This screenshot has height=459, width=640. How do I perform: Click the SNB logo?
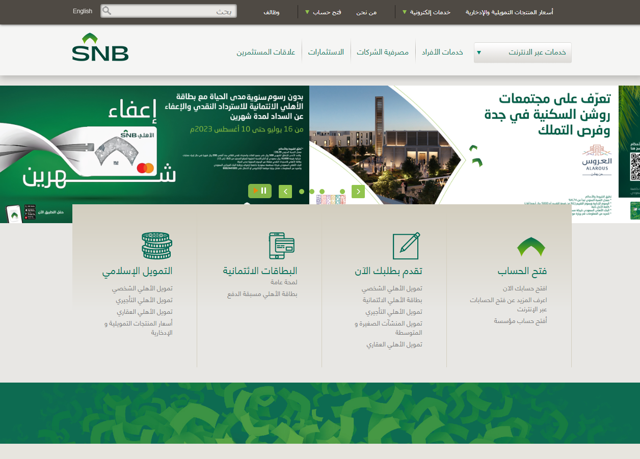click(100, 47)
